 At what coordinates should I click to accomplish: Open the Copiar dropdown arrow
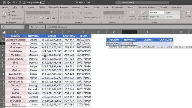[x=18, y=15]
